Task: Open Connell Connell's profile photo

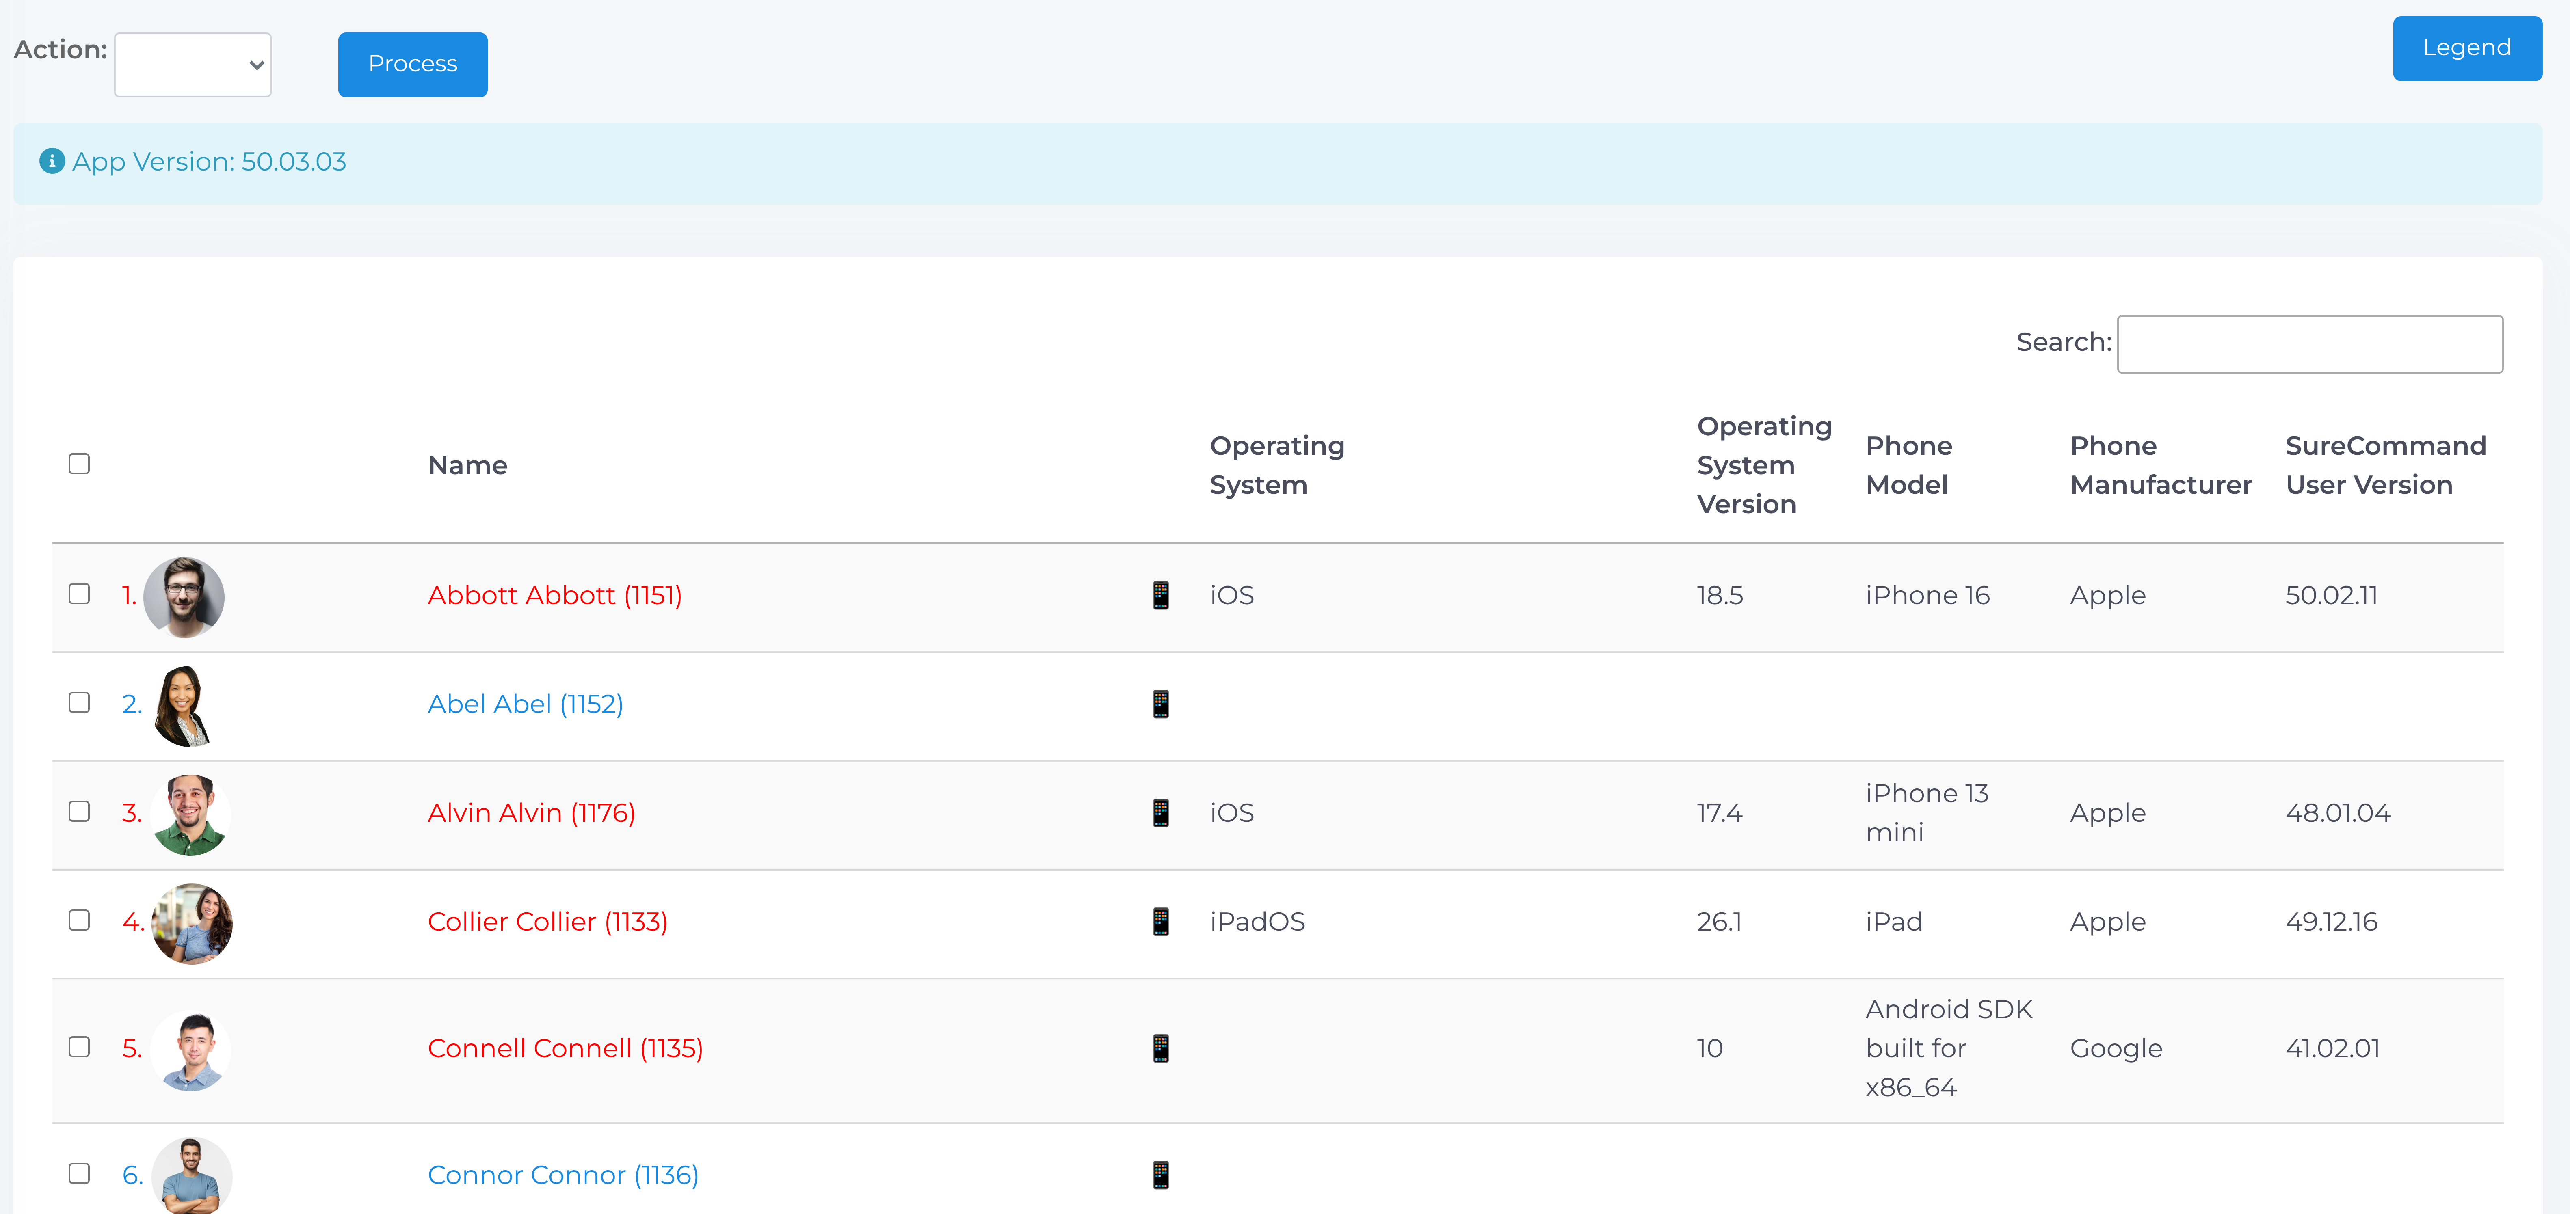Action: (x=190, y=1050)
